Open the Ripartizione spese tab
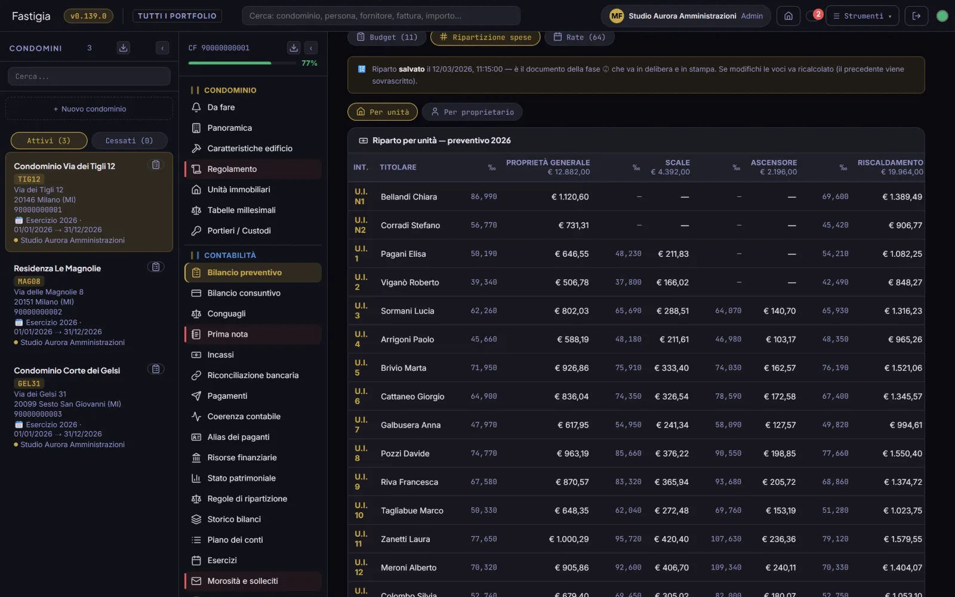This screenshot has width=955, height=597. click(485, 37)
